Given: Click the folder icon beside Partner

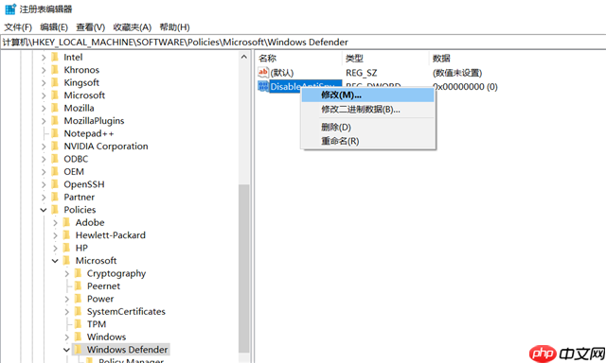Looking at the screenshot, I should [x=55, y=198].
